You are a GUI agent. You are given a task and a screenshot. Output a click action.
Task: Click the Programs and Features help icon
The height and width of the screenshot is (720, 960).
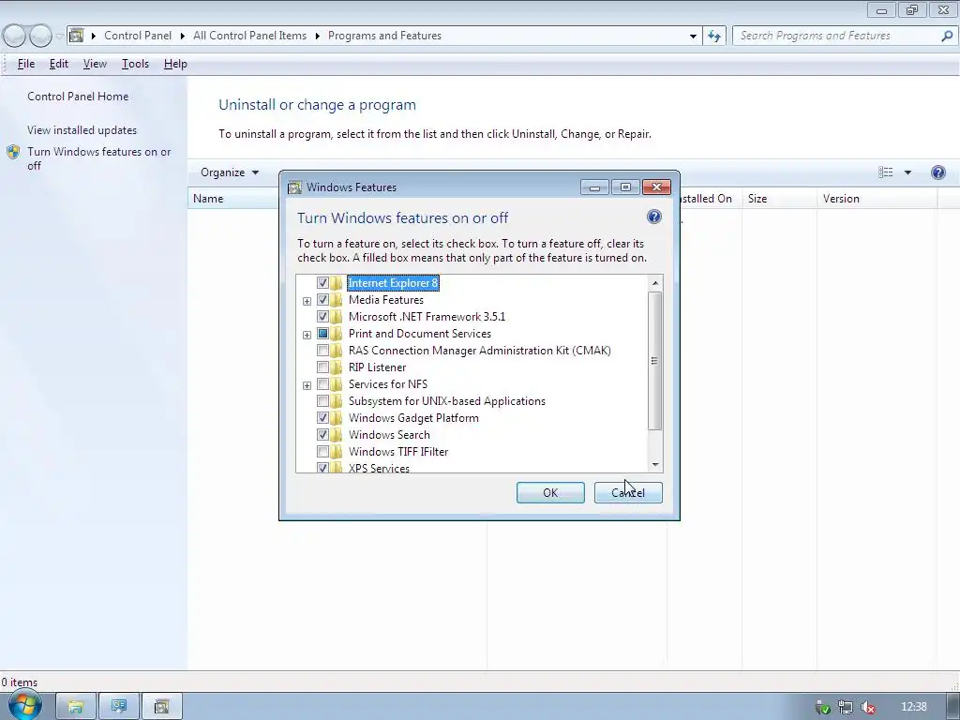(x=937, y=172)
